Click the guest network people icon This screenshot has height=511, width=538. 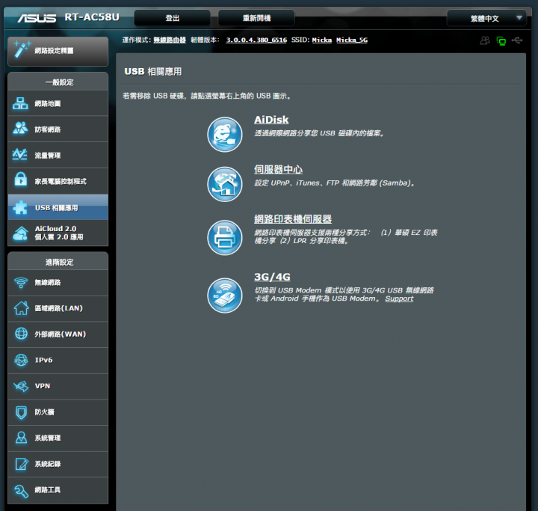point(20,128)
